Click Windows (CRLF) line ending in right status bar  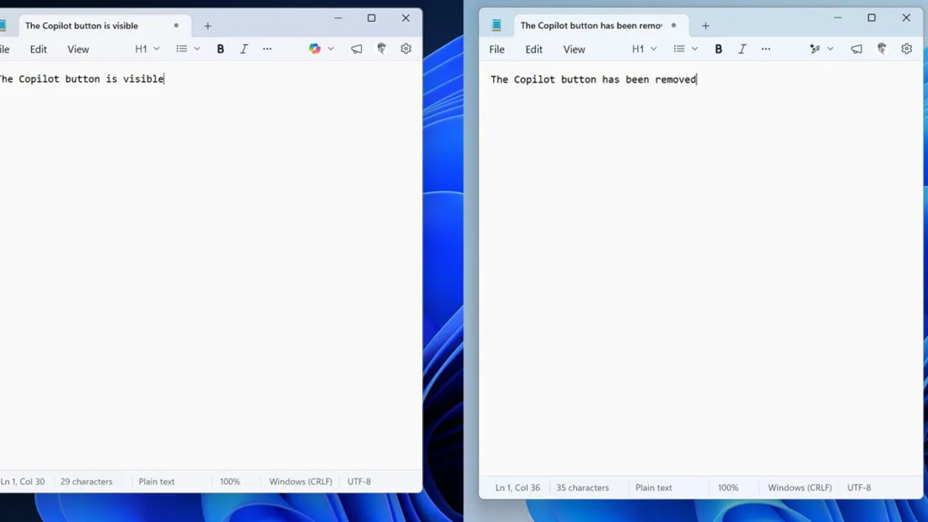coord(800,488)
